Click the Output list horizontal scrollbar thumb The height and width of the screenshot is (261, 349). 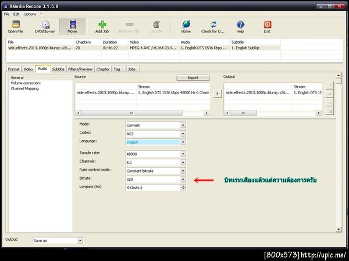[x=243, y=113]
